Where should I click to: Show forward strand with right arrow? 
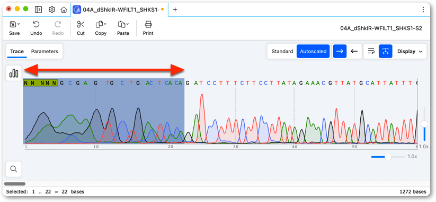[x=340, y=51]
